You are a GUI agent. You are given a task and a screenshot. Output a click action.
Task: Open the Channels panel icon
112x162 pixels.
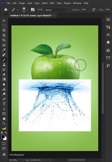click(x=108, y=50)
